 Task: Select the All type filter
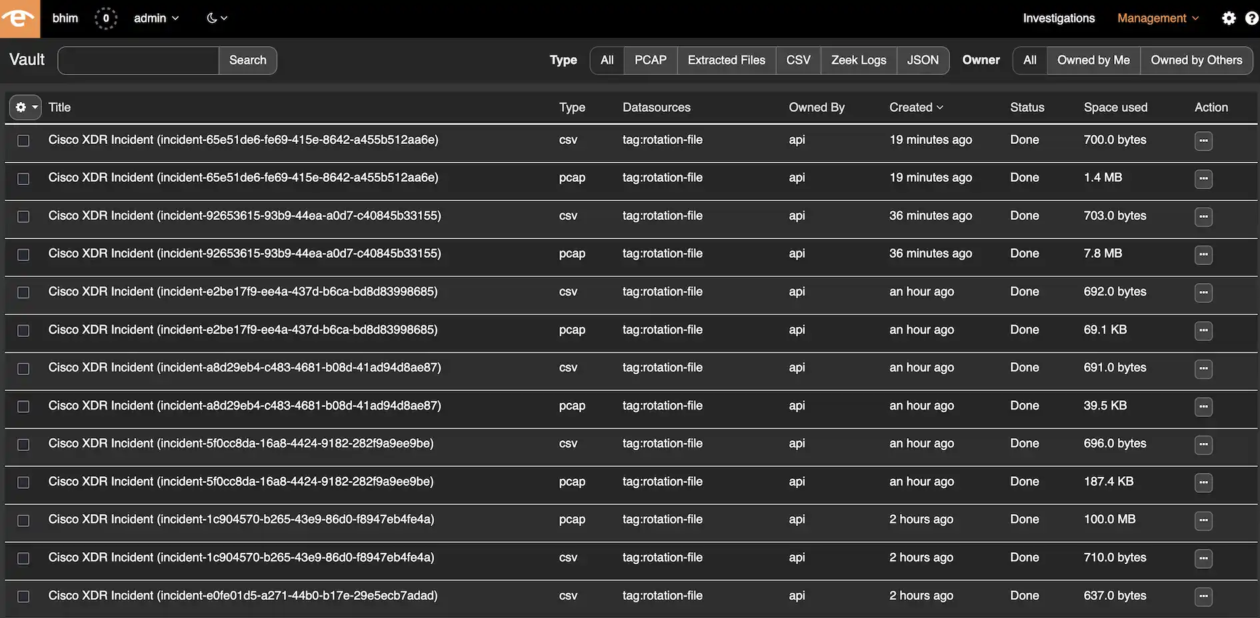click(x=607, y=61)
